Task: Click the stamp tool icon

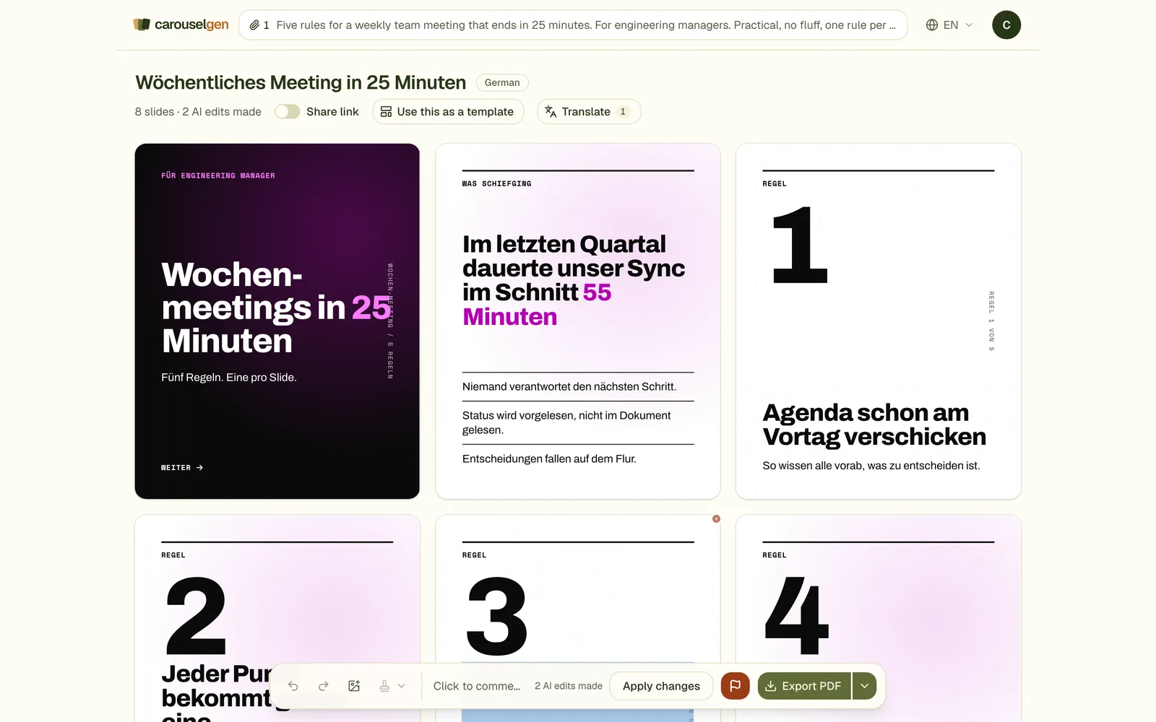Action: 384,686
